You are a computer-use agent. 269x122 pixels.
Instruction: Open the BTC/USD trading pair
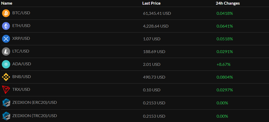(21, 13)
